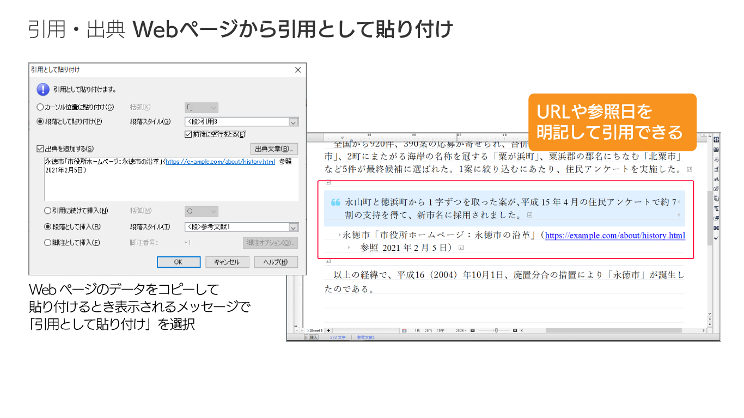Click the AA font size icon
This screenshot has height=418, width=744.
pyautogui.click(x=716, y=179)
